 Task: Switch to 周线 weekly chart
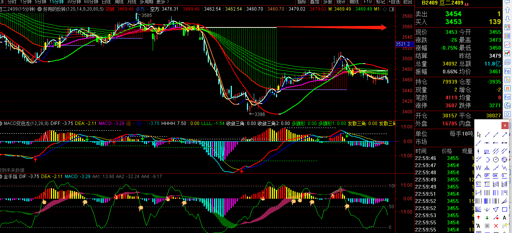(120, 2)
